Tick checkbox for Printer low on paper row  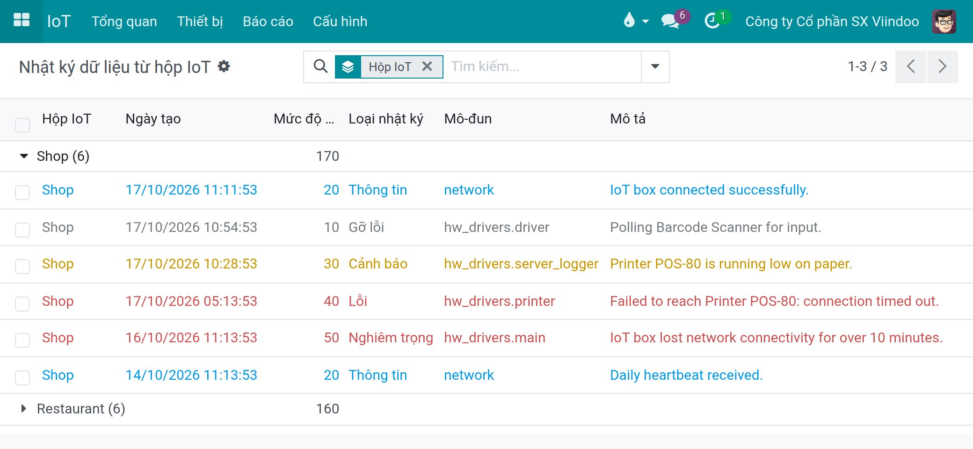point(22,266)
